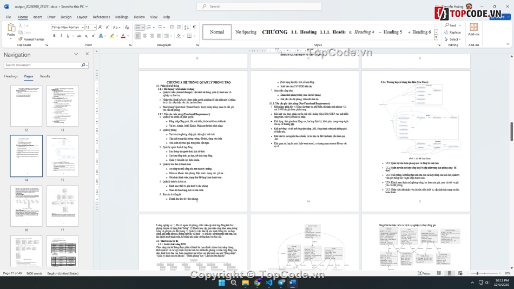
Task: Toggle Bold formatting
Action: tap(54, 36)
